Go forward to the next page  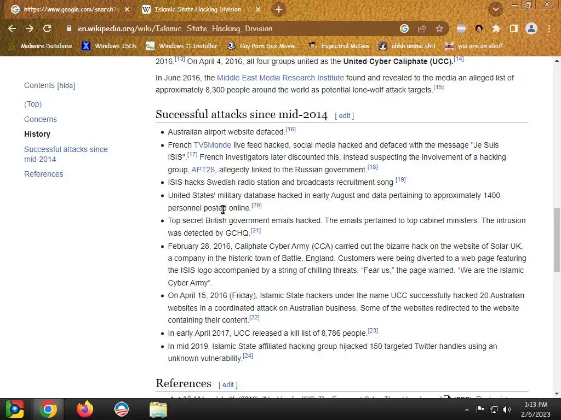(x=30, y=28)
